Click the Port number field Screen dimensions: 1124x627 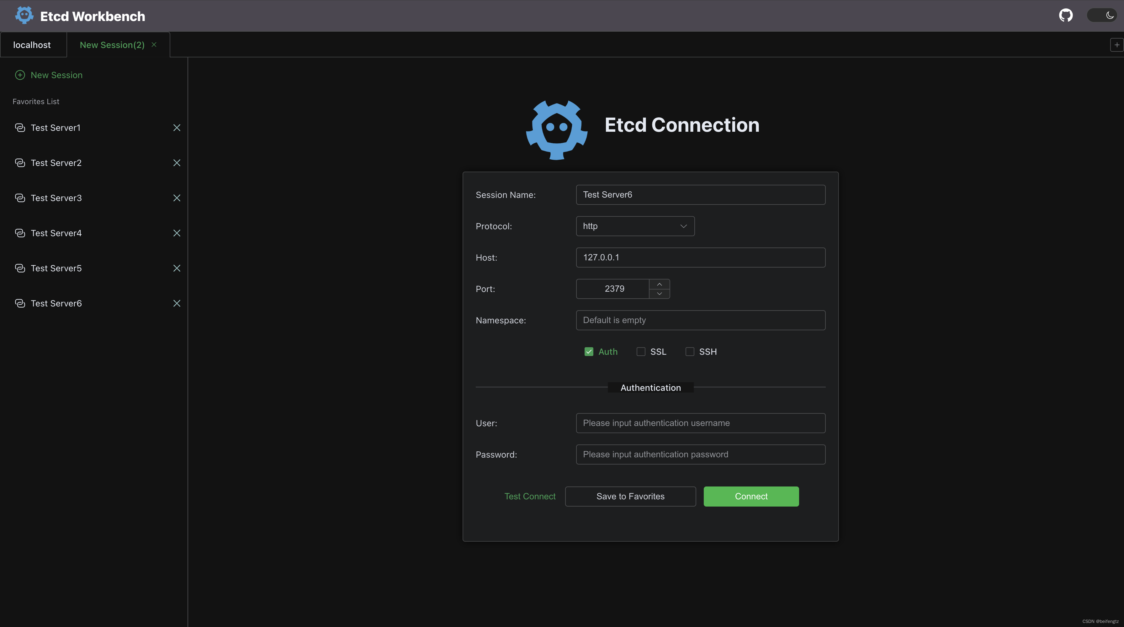612,289
